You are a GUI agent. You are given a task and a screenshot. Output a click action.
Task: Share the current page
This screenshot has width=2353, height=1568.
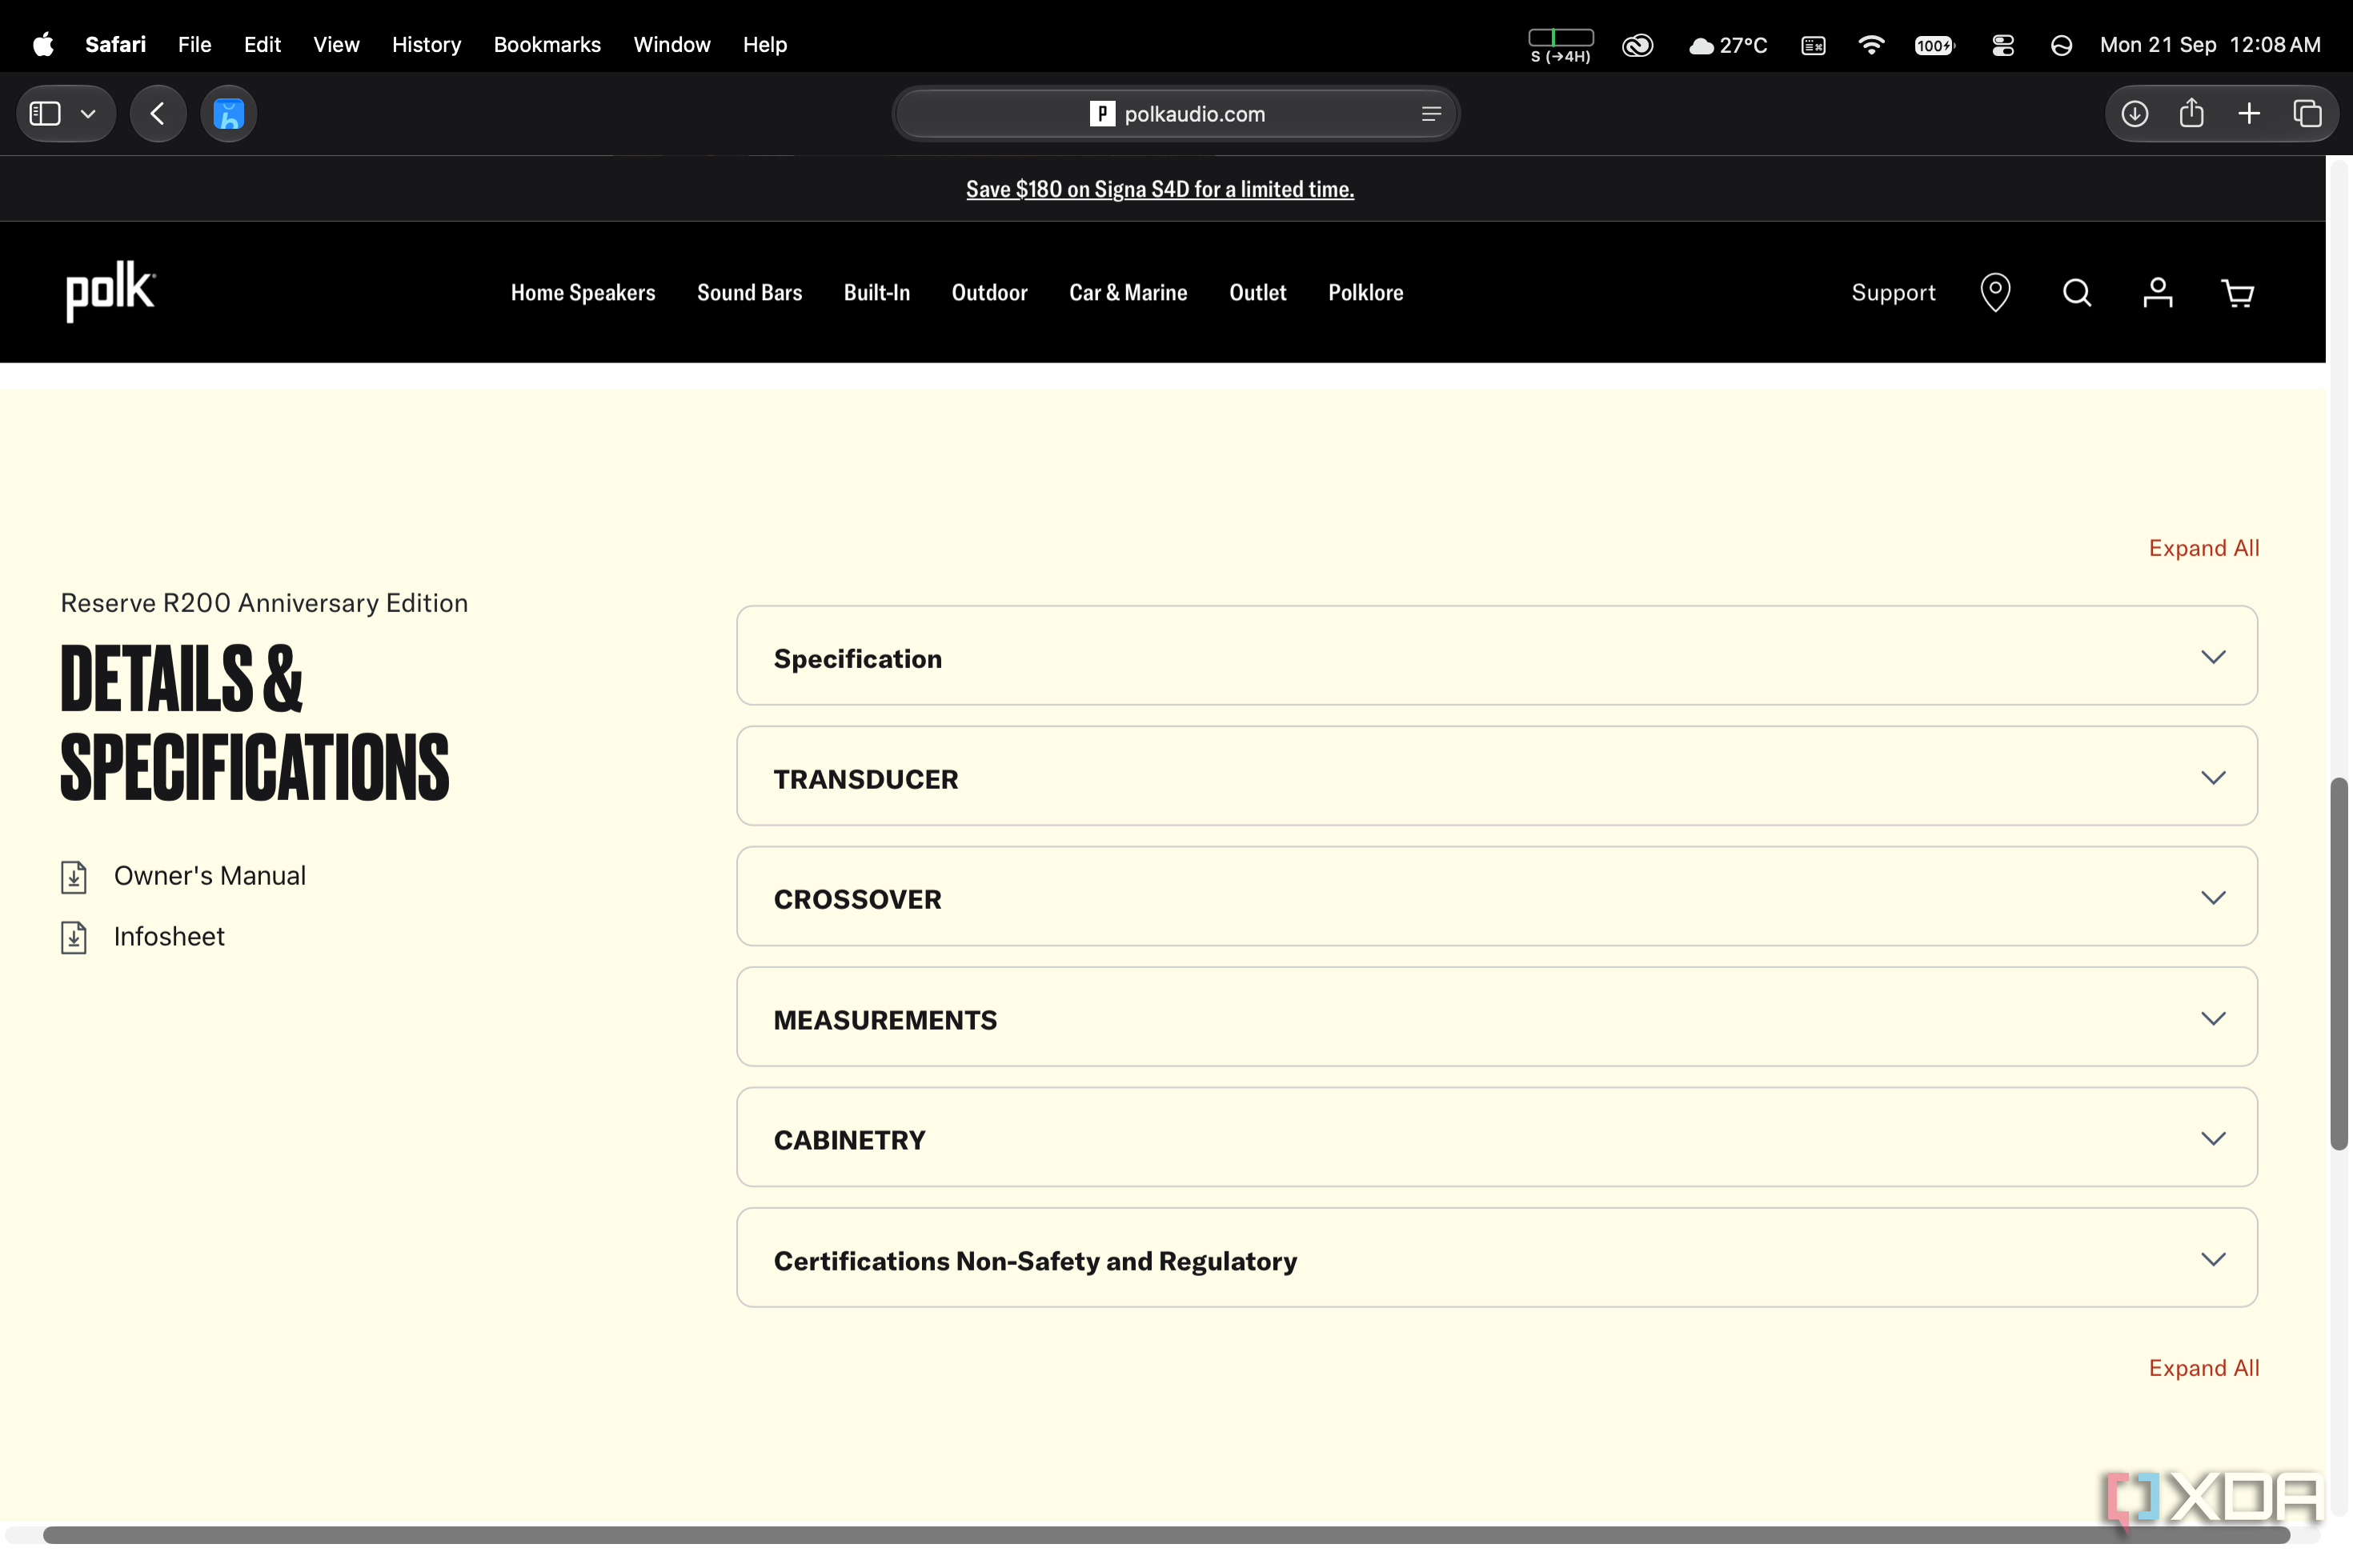[x=2192, y=113]
